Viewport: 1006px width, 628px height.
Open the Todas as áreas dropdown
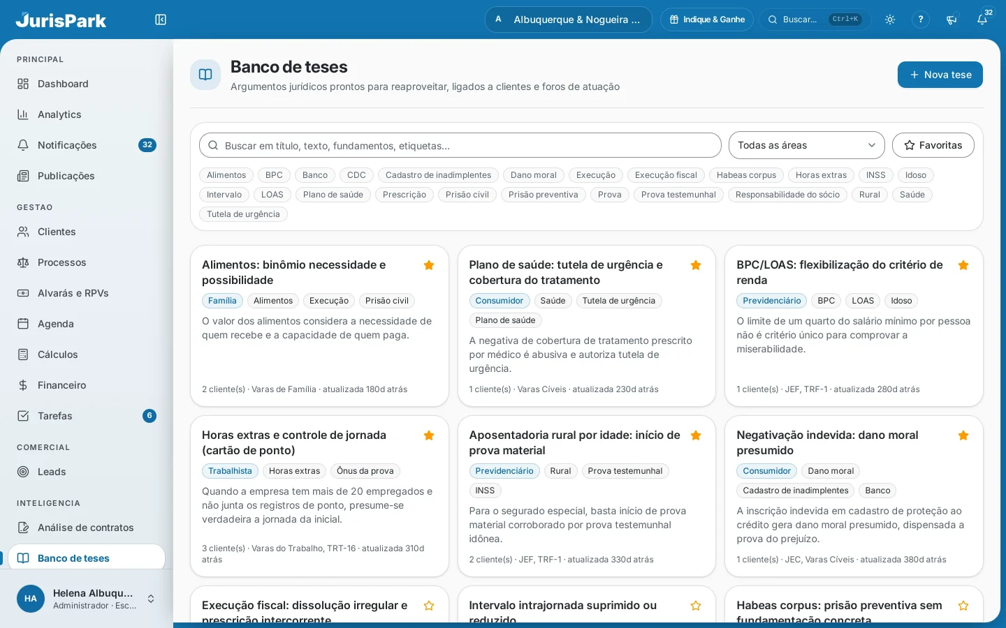(807, 145)
